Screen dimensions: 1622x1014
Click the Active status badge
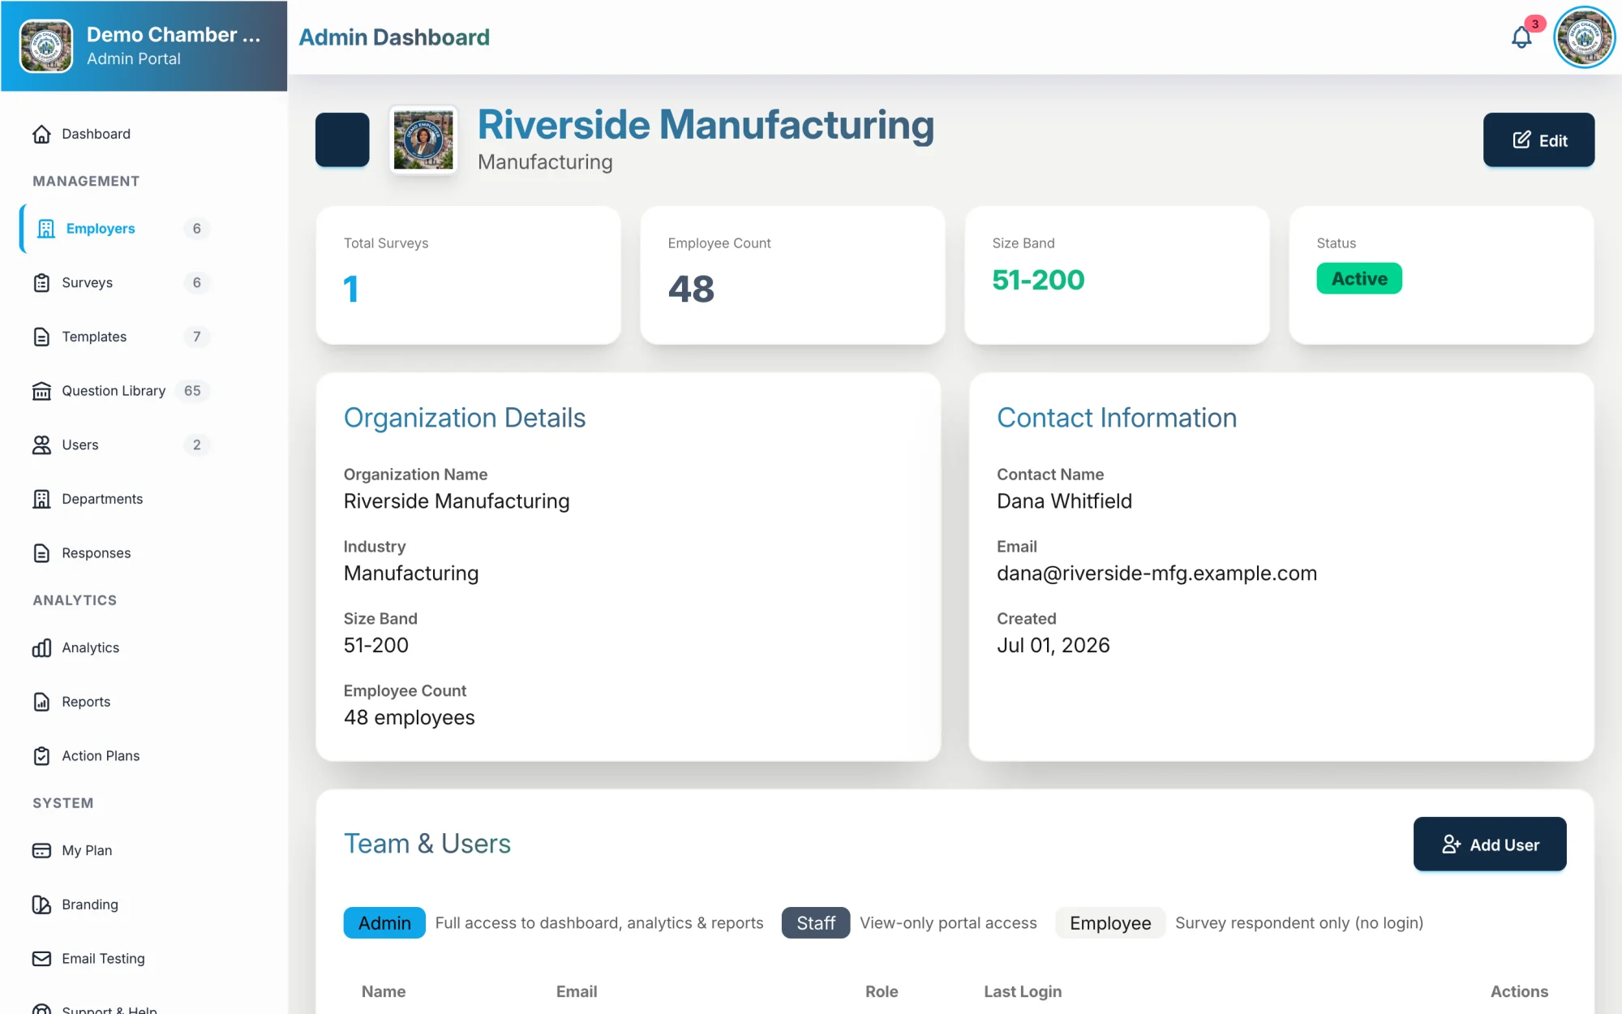pos(1359,278)
